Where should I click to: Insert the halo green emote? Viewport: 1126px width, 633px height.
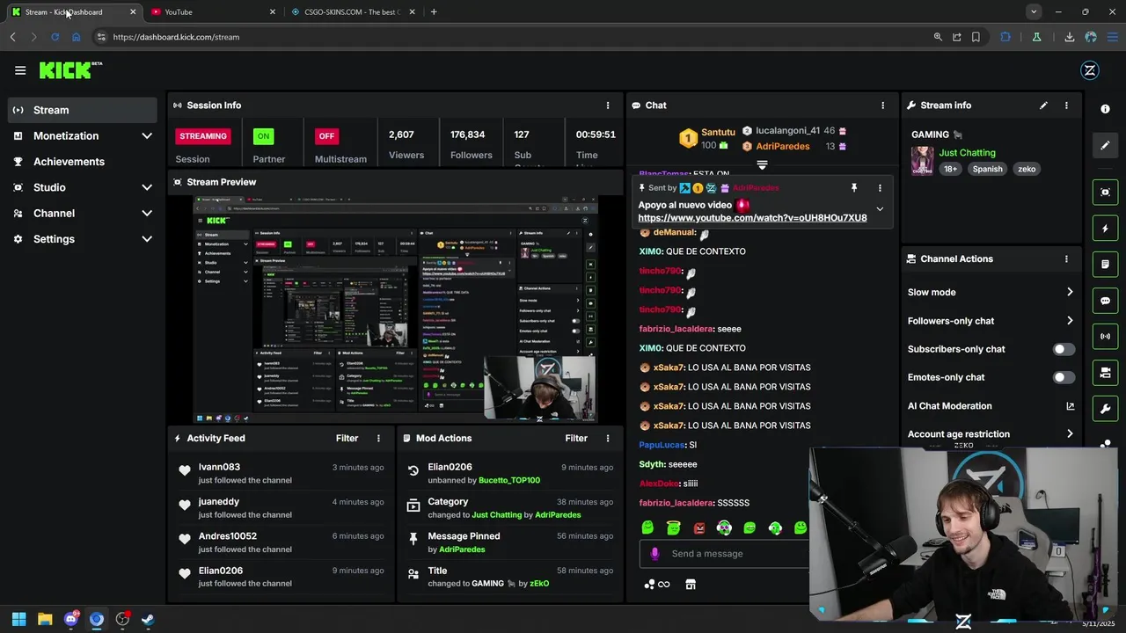[674, 528]
